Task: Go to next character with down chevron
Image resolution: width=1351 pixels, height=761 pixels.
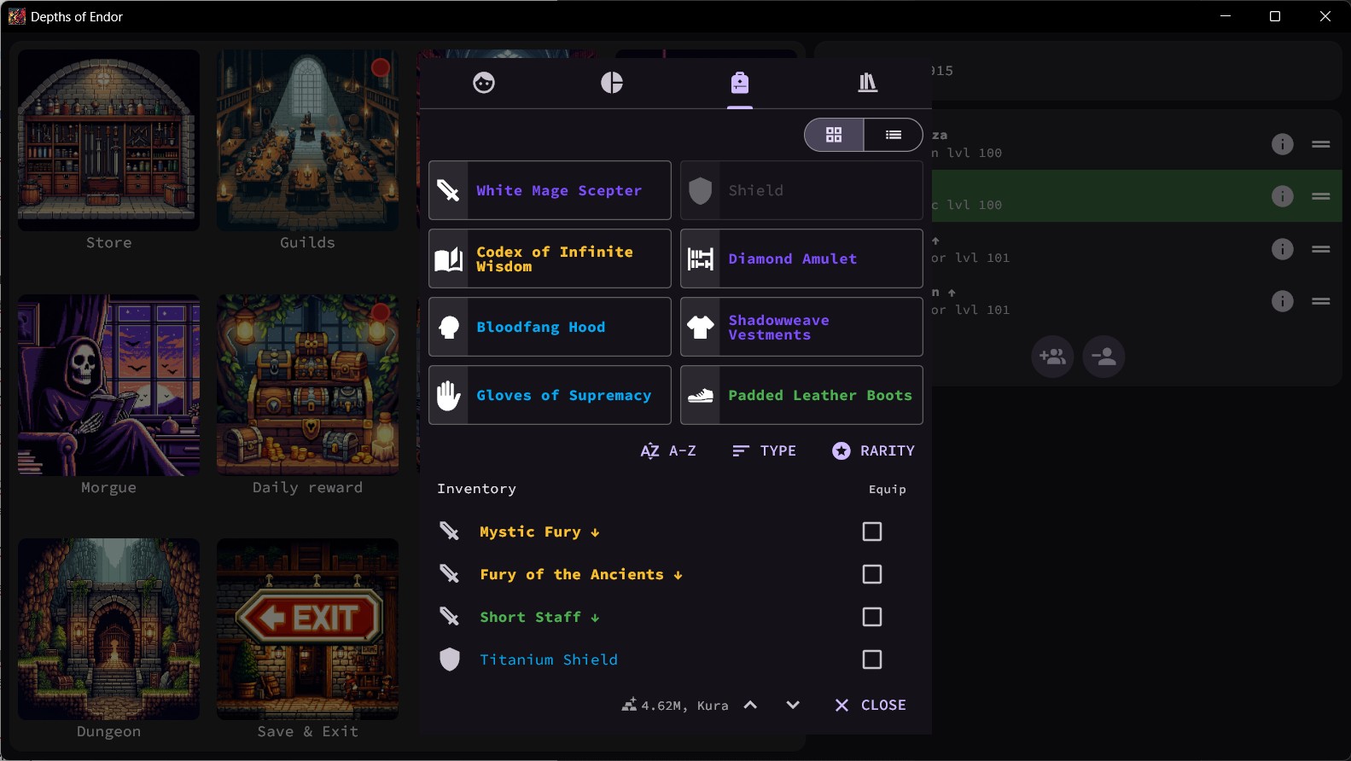Action: (793, 705)
